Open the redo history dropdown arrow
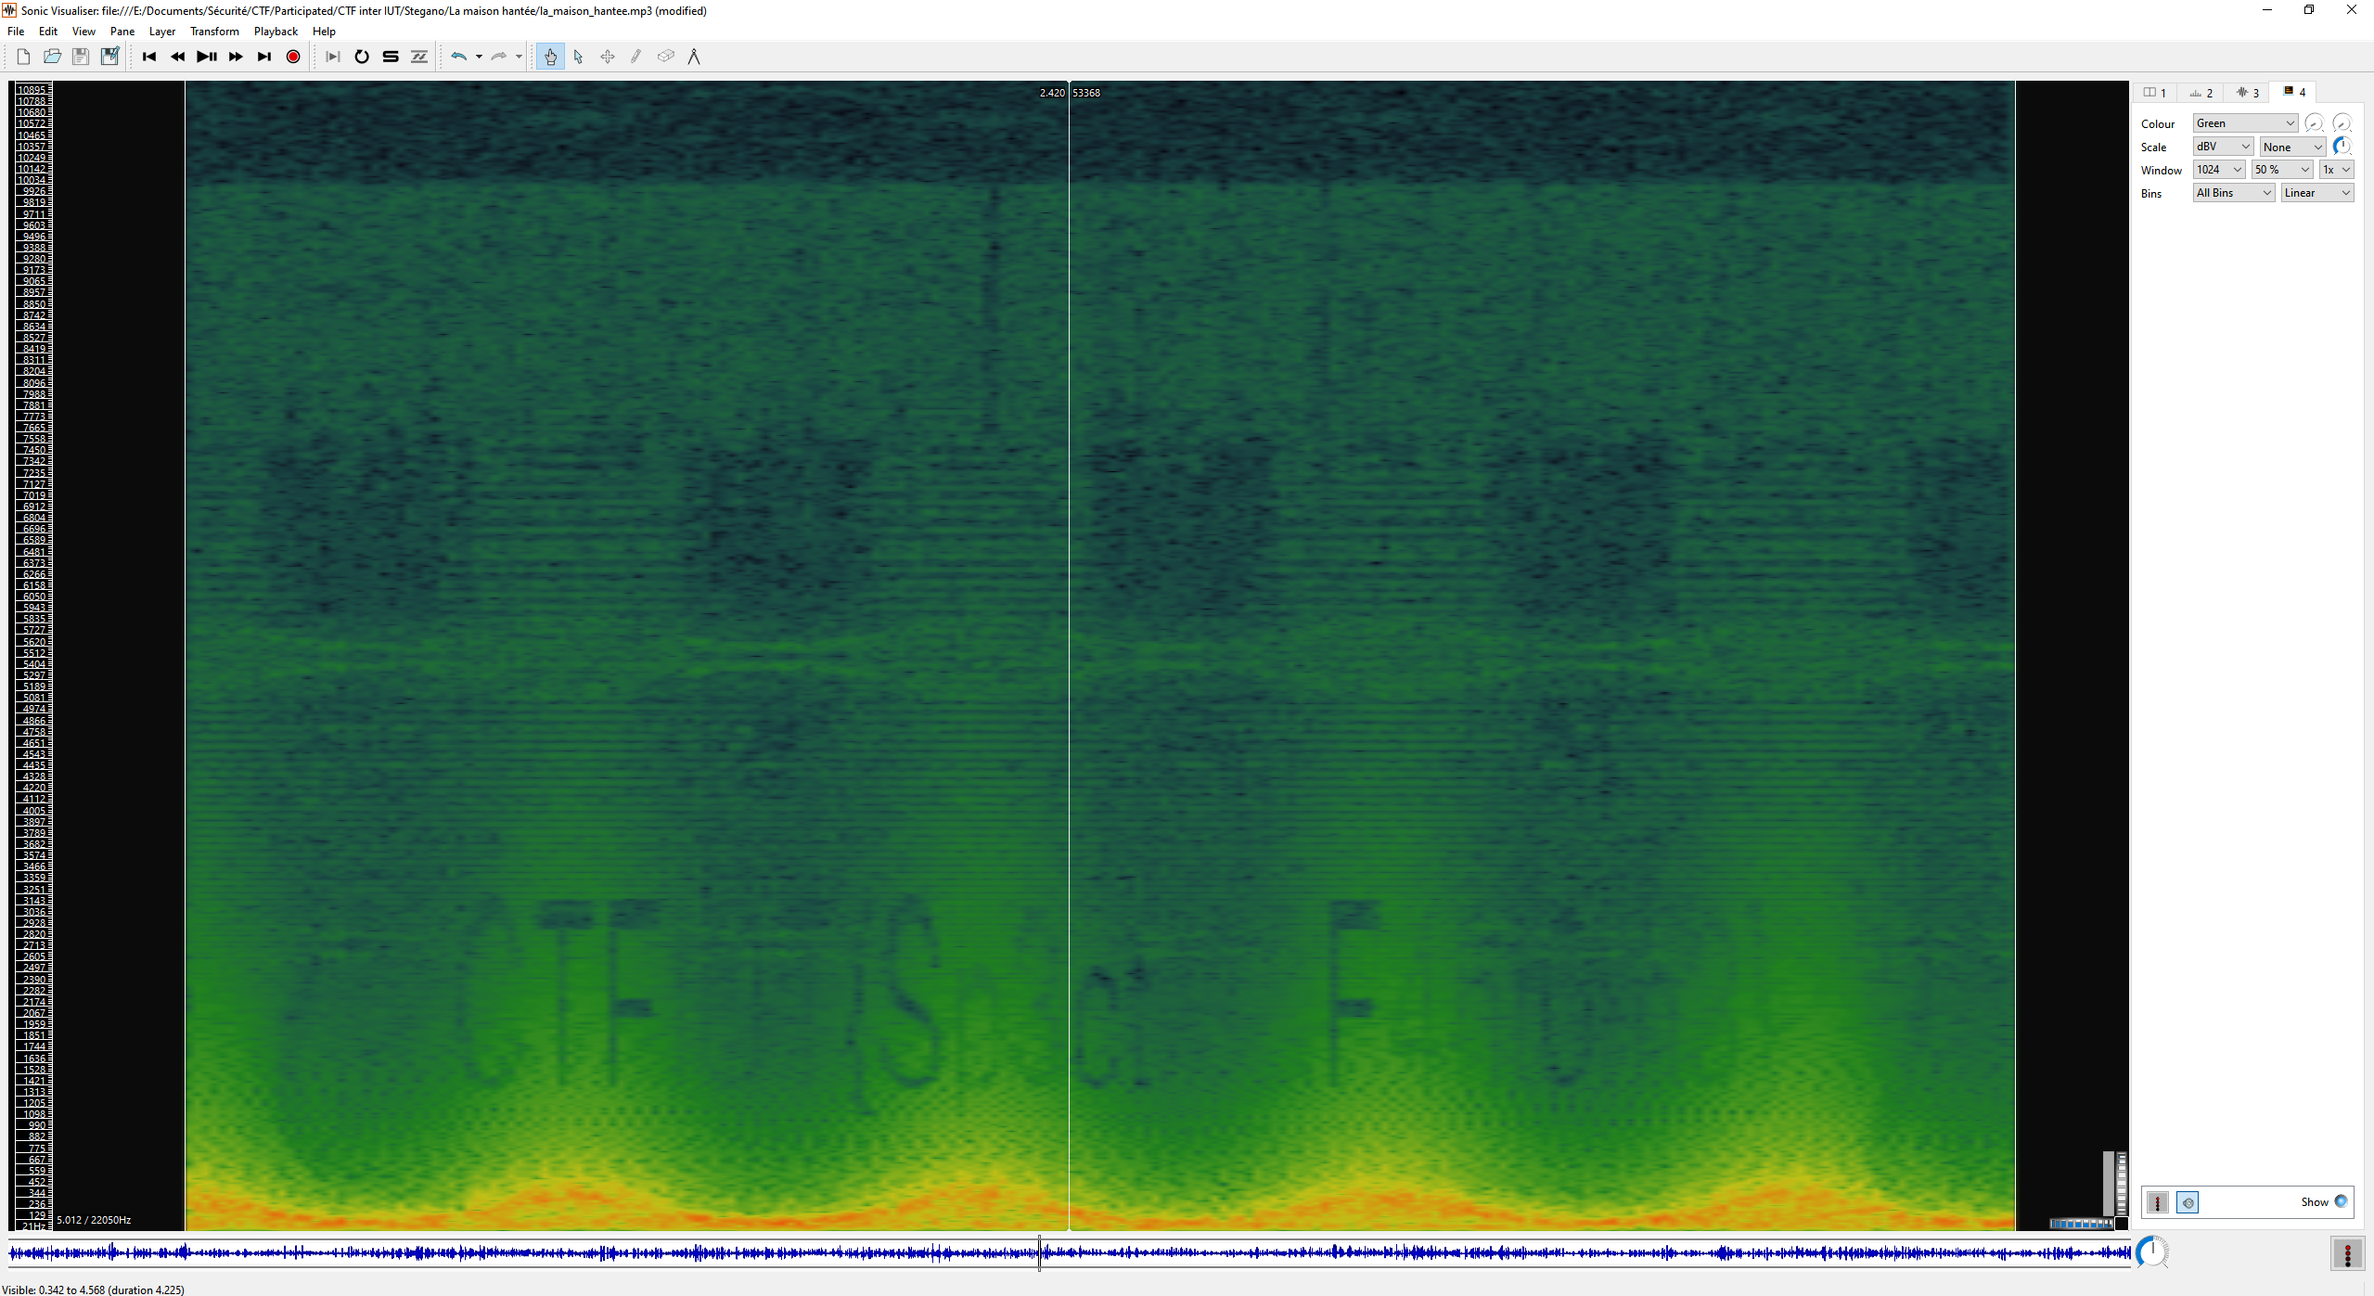This screenshot has width=2374, height=1296. [x=519, y=57]
